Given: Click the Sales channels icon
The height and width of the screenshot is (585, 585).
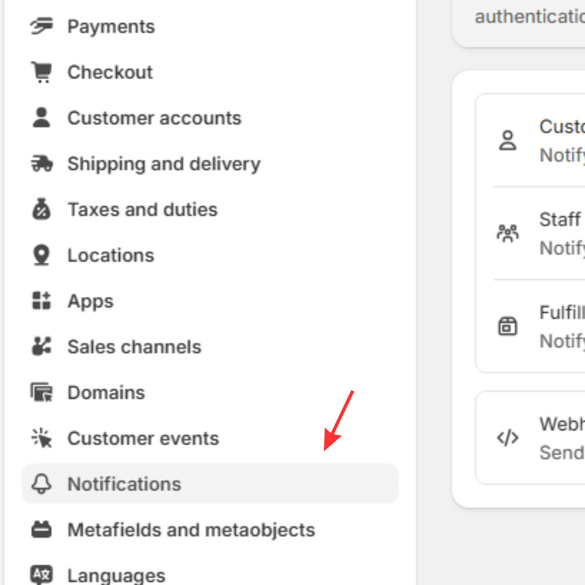Looking at the screenshot, I should (41, 347).
